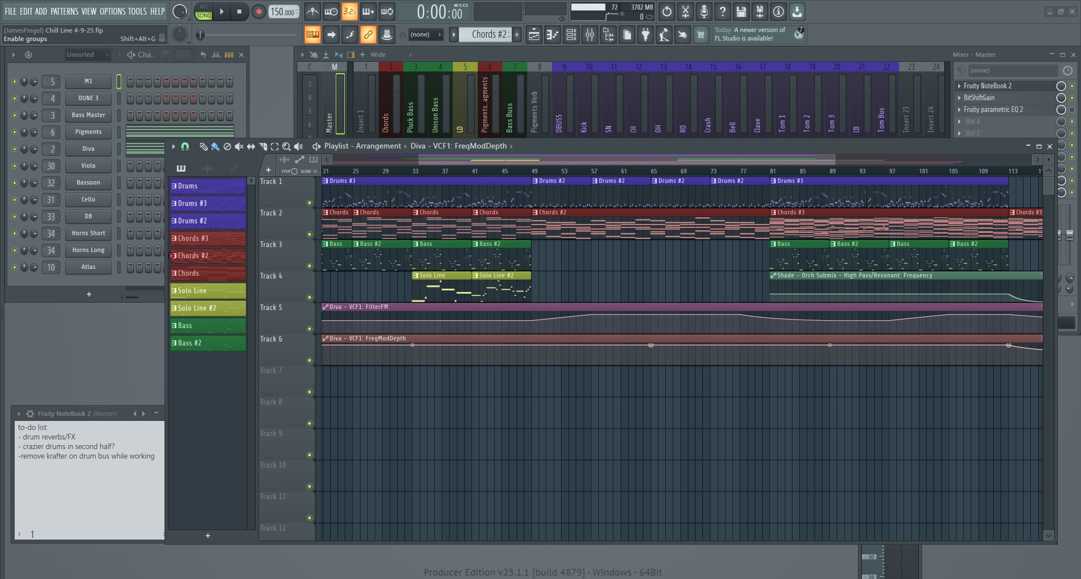Mute the Bassoon channel with its green LED

point(15,183)
